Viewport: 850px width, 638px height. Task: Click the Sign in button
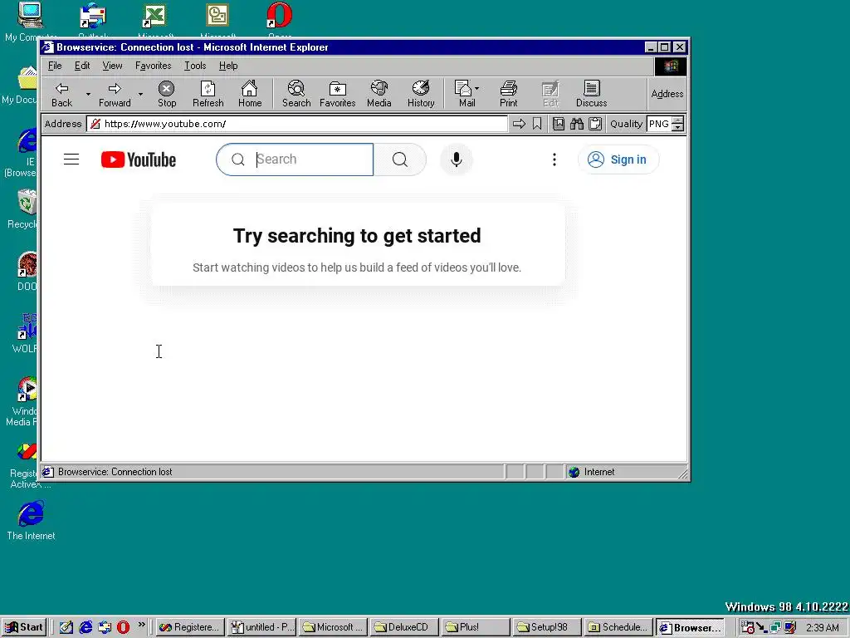pos(618,159)
